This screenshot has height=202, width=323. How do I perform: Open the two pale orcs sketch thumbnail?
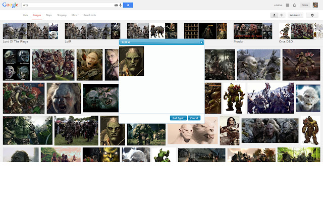point(193,132)
